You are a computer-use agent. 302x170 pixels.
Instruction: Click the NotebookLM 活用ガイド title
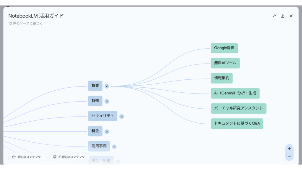(36, 16)
